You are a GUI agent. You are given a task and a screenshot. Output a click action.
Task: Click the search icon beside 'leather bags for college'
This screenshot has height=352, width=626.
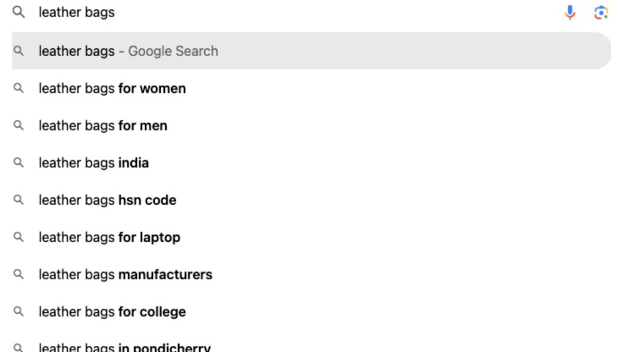tap(17, 312)
